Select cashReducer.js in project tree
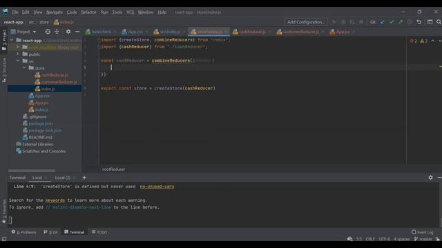The width and height of the screenshot is (442, 248). (55, 75)
